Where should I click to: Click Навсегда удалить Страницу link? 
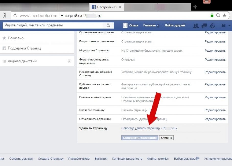pos(149,128)
